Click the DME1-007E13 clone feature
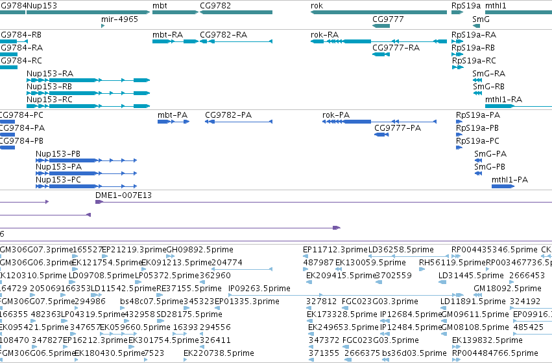This screenshot has height=363, width=552. click(x=324, y=202)
